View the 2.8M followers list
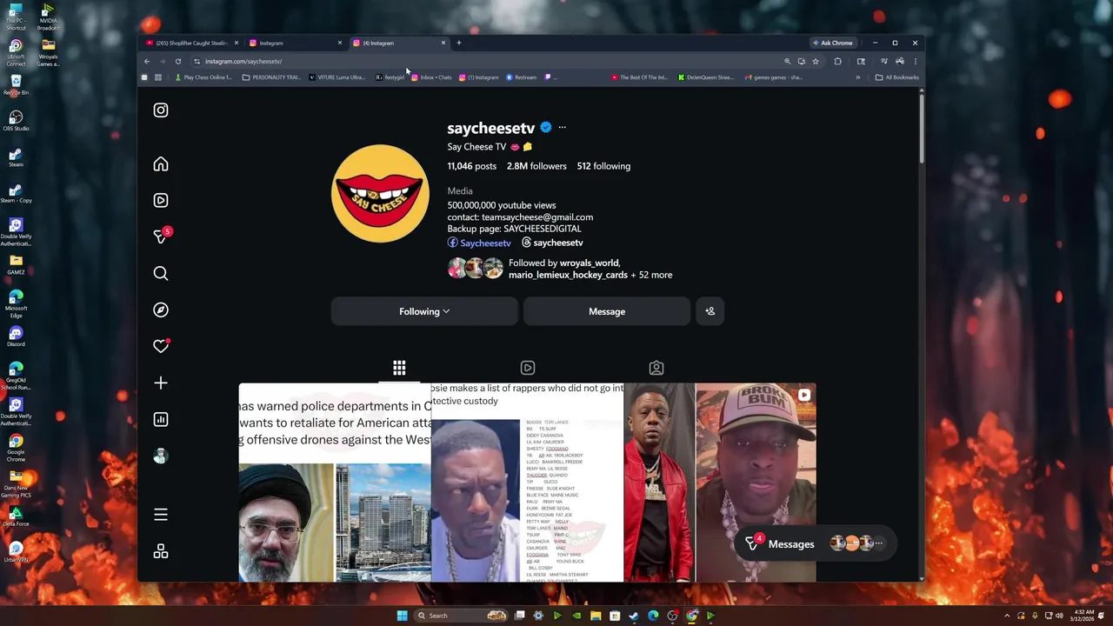Screen dimensions: 1113x626 [x=537, y=166]
